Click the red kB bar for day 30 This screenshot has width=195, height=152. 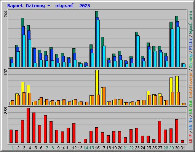[177, 131]
